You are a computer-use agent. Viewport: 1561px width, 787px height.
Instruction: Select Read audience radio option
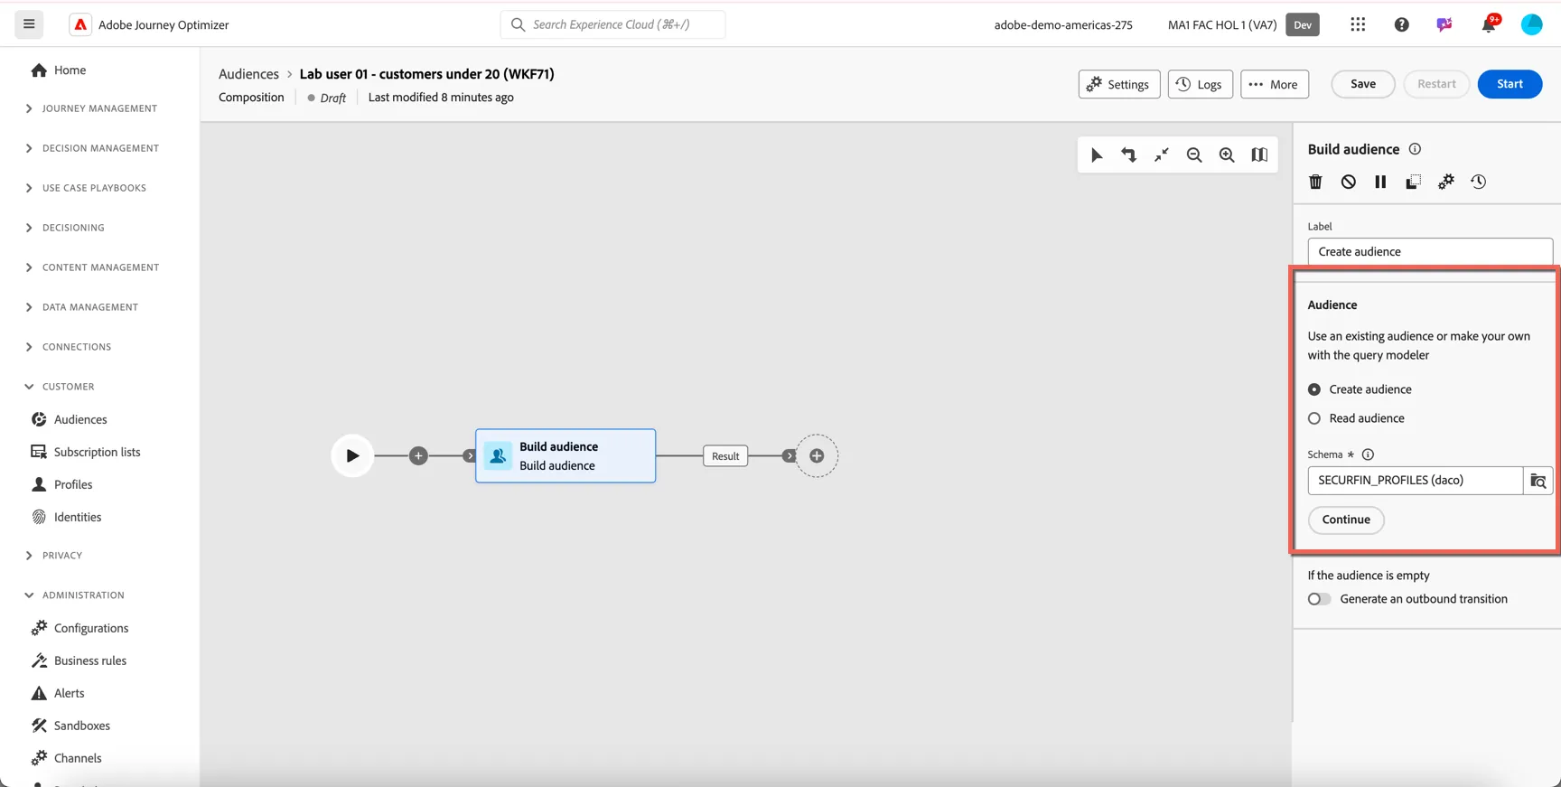[x=1314, y=418]
